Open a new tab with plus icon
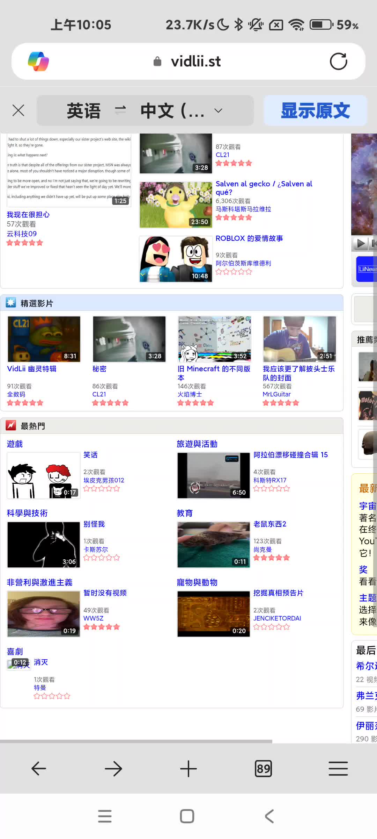This screenshot has width=377, height=839. (x=188, y=768)
